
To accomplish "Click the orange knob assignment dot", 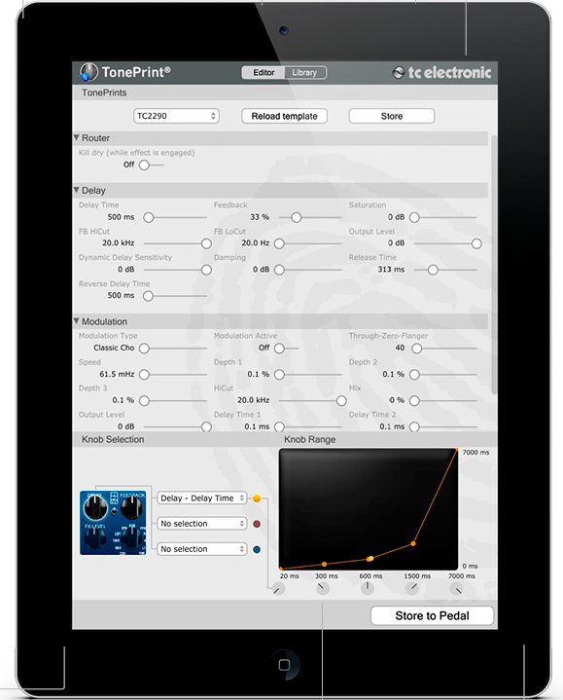I will pos(257,498).
